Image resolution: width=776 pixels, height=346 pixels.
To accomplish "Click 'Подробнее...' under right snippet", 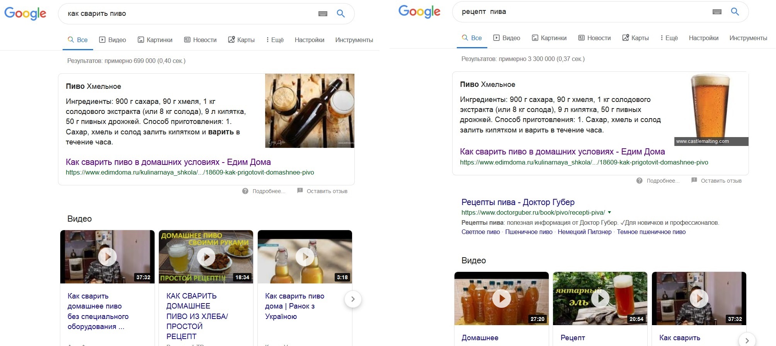I will pyautogui.click(x=663, y=181).
